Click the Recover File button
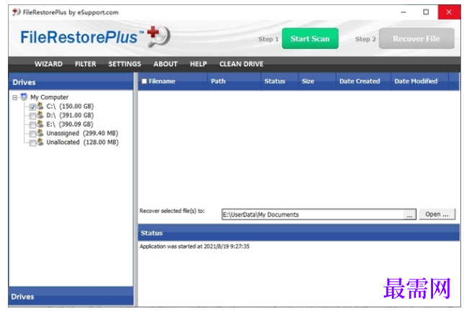This screenshot has width=464, height=311. (417, 38)
